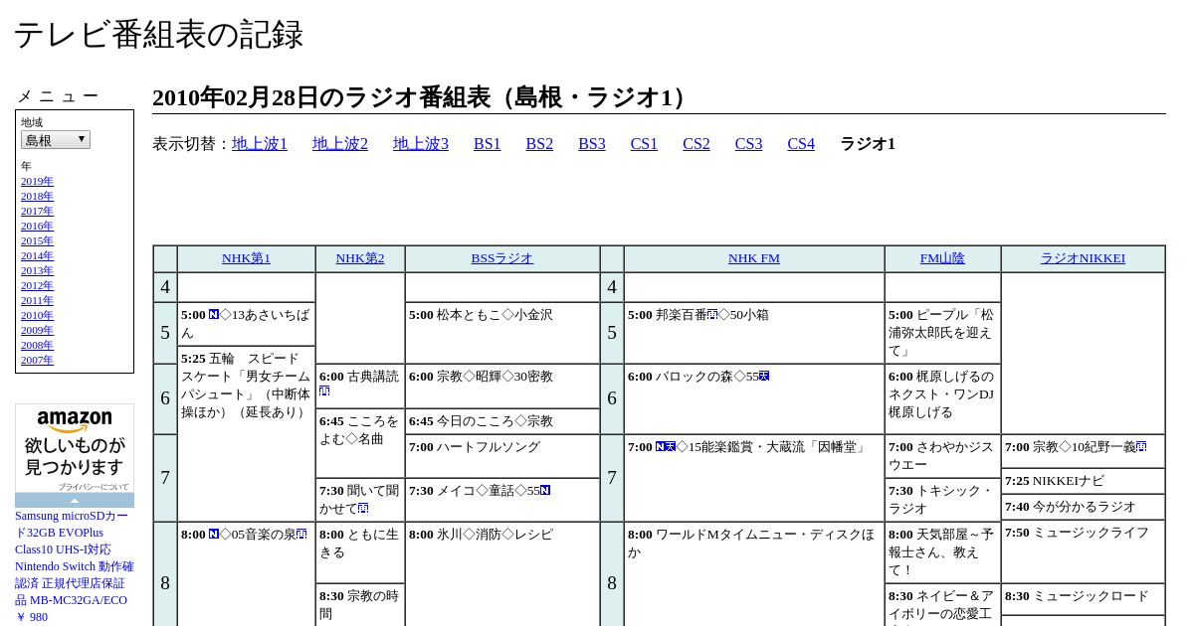Image resolution: width=1194 pixels, height=626 pixels.
Task: Open the 2016年 archive link
Action: click(37, 226)
